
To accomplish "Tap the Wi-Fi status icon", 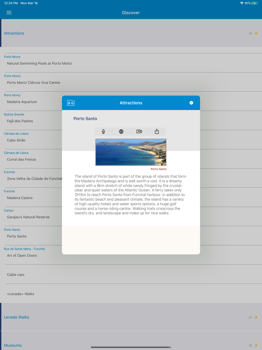I will pyautogui.click(x=242, y=3).
